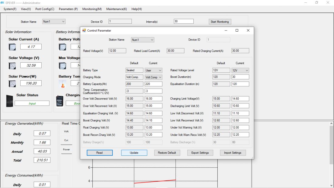334x188 pixels.
Task: Open Control Parameter Station Name dropdown
Action: [x=142, y=40]
